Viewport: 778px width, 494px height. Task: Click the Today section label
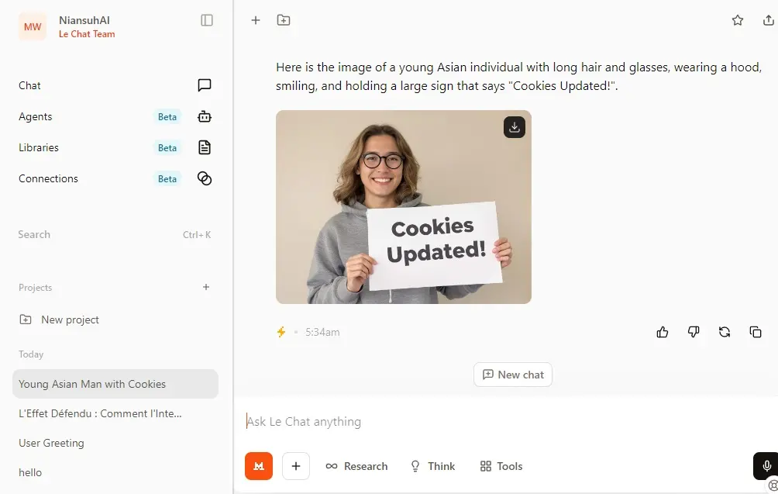coord(31,354)
